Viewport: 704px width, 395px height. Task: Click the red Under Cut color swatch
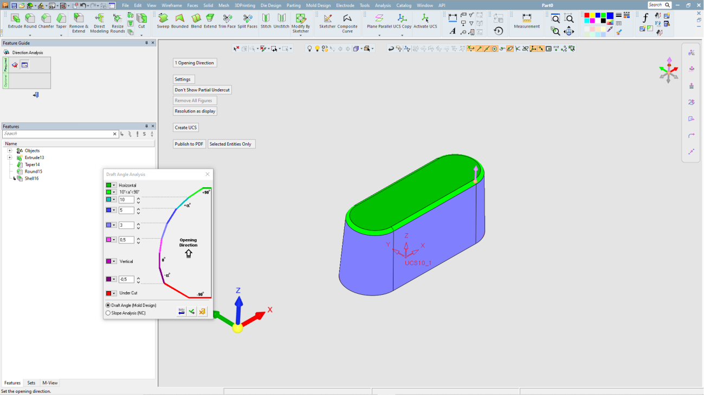[x=108, y=293]
